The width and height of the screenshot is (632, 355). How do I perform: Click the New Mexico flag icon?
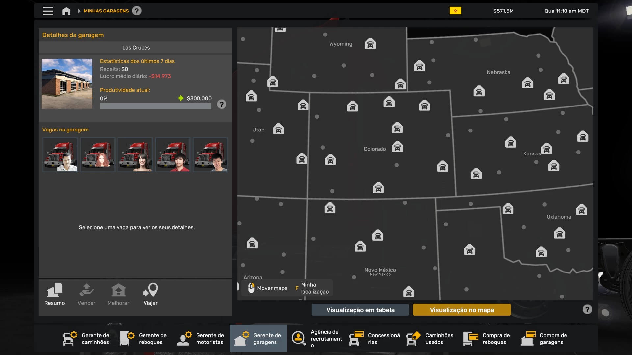click(x=455, y=11)
